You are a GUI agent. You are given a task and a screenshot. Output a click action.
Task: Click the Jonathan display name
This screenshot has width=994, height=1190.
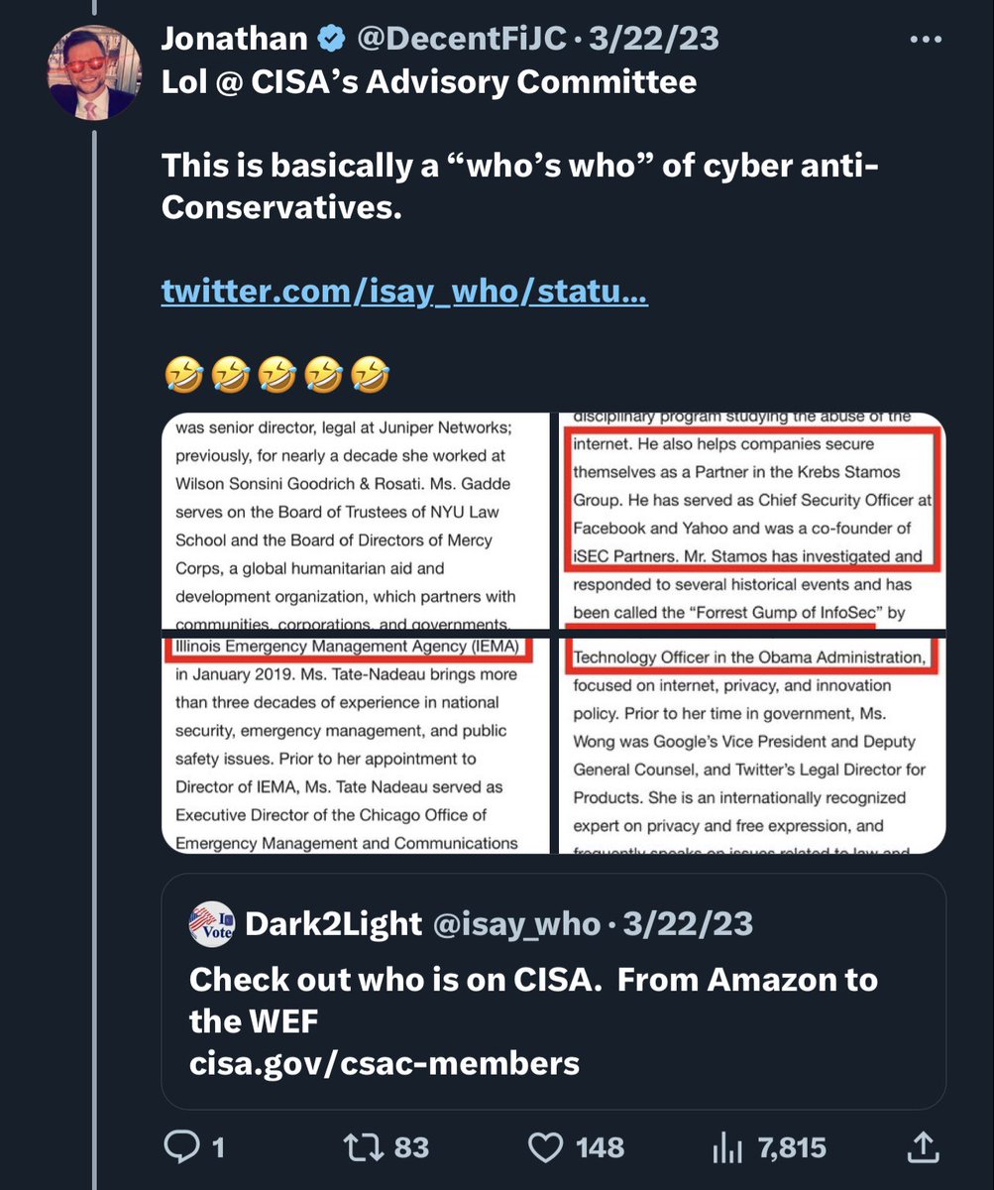pyautogui.click(x=234, y=40)
